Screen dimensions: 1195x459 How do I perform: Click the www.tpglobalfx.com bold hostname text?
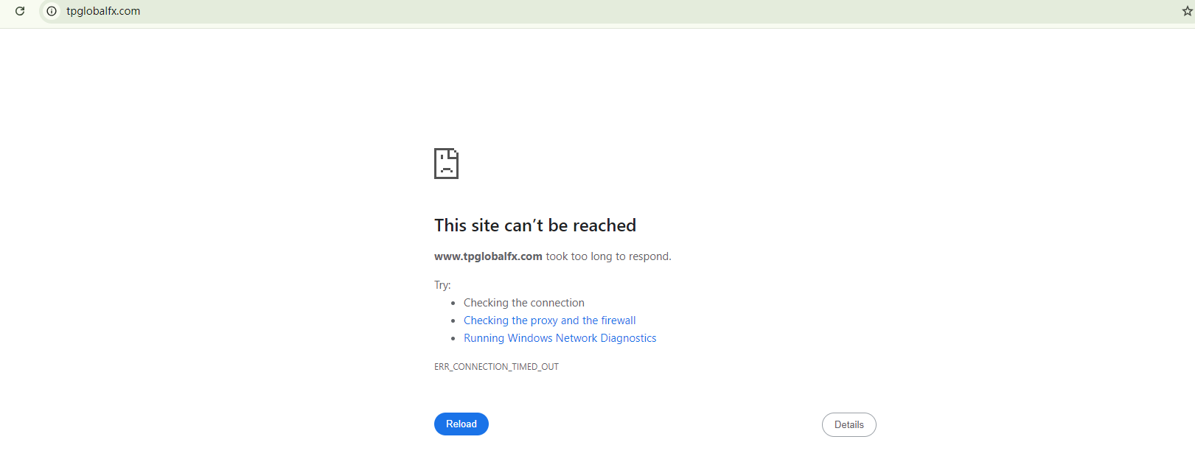point(488,256)
